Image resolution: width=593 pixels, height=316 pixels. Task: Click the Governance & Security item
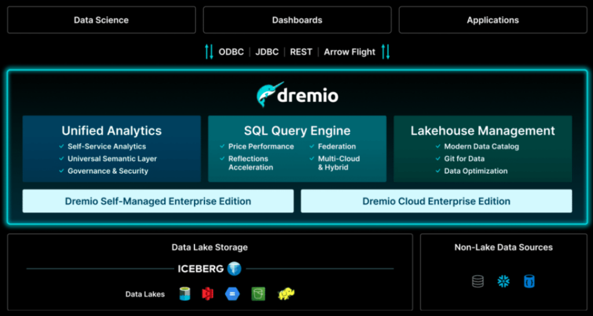tap(108, 171)
